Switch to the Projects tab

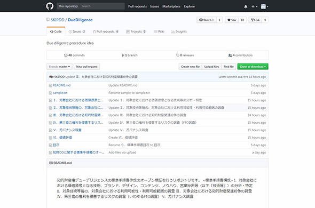(136, 31)
